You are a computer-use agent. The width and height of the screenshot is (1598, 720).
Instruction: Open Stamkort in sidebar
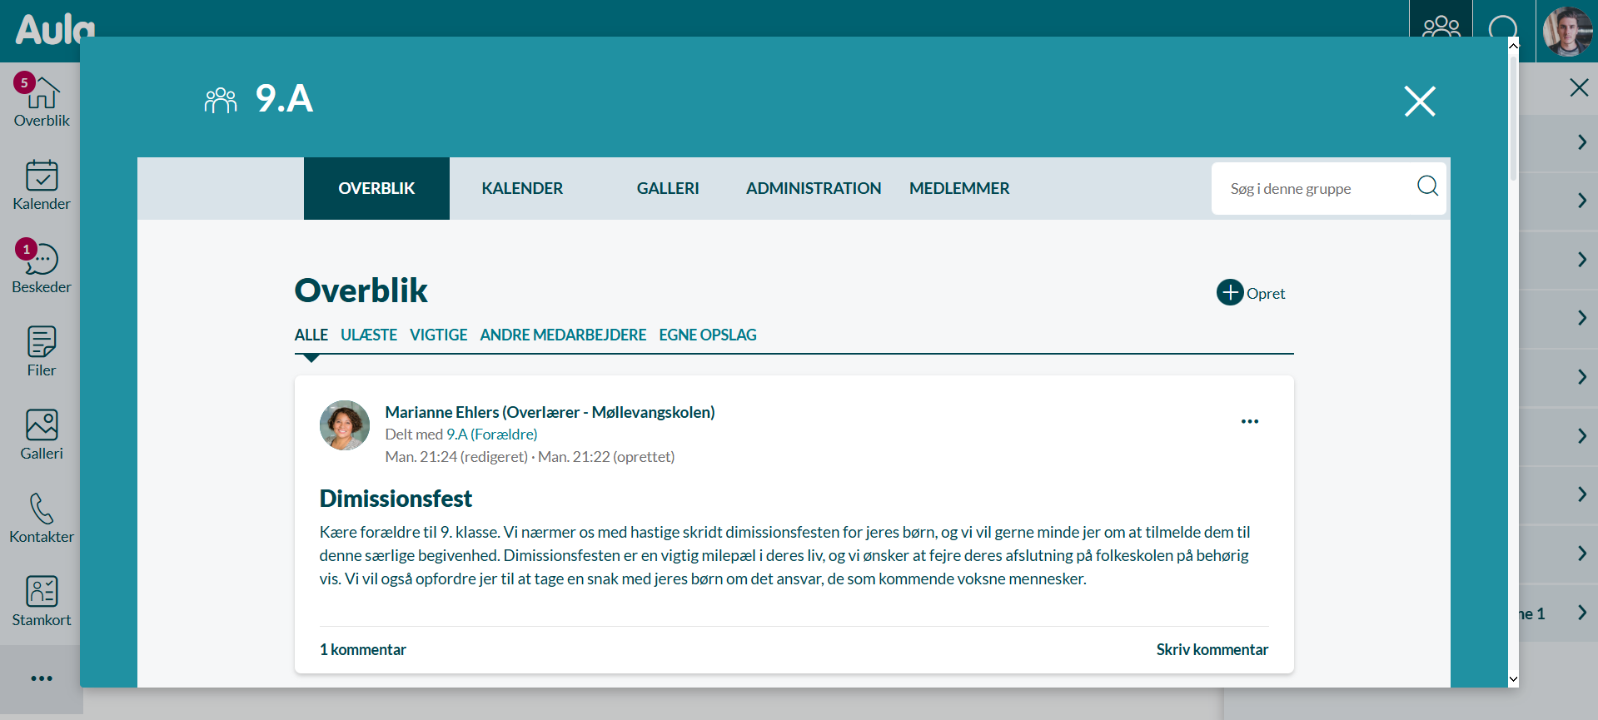[x=42, y=601]
